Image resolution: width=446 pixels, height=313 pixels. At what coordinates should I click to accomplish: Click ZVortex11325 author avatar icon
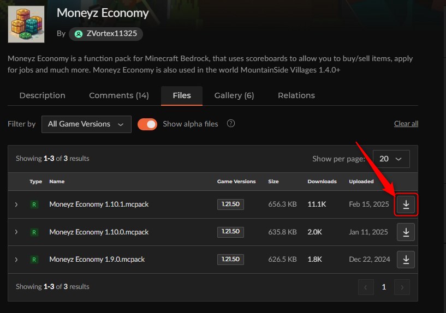(79, 34)
